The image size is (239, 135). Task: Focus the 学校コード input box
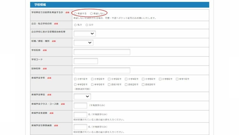(x=86, y=61)
